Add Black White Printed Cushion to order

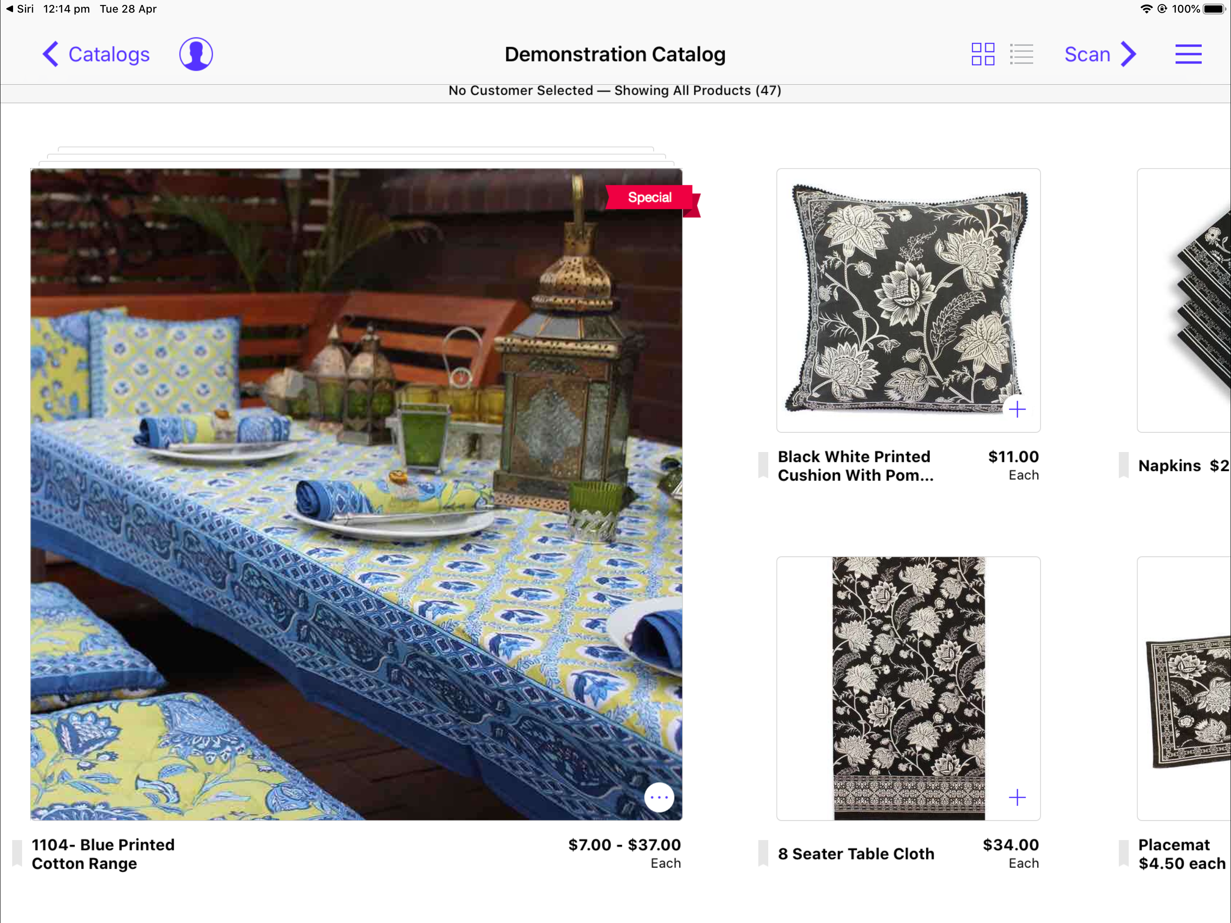pyautogui.click(x=1017, y=409)
